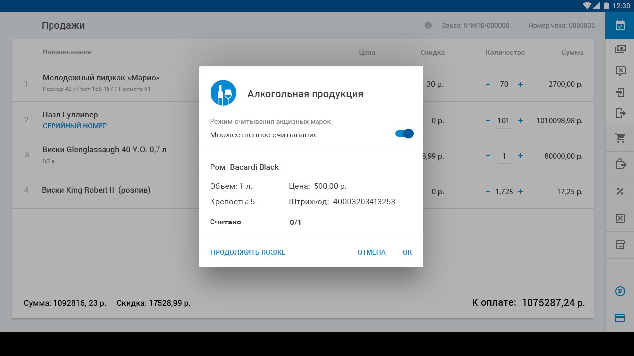Click the Ром Bacardi Black product name
Screen dimensions: 634x356
pos(245,167)
